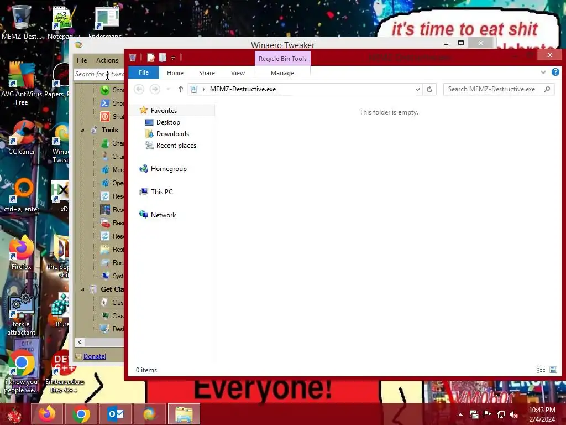Expand the ribbon with the chevron arrow
This screenshot has height=425, width=566.
[543, 72]
